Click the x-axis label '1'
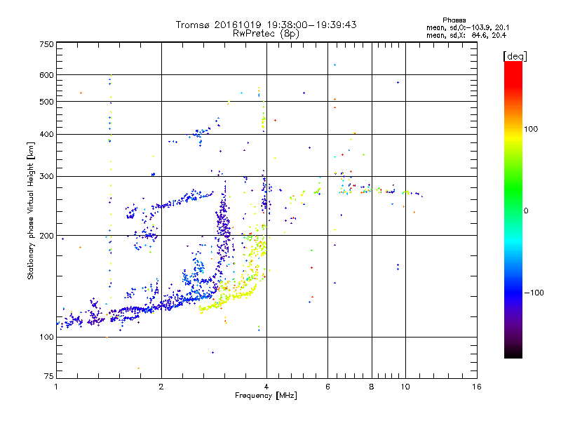 [x=56, y=387]
